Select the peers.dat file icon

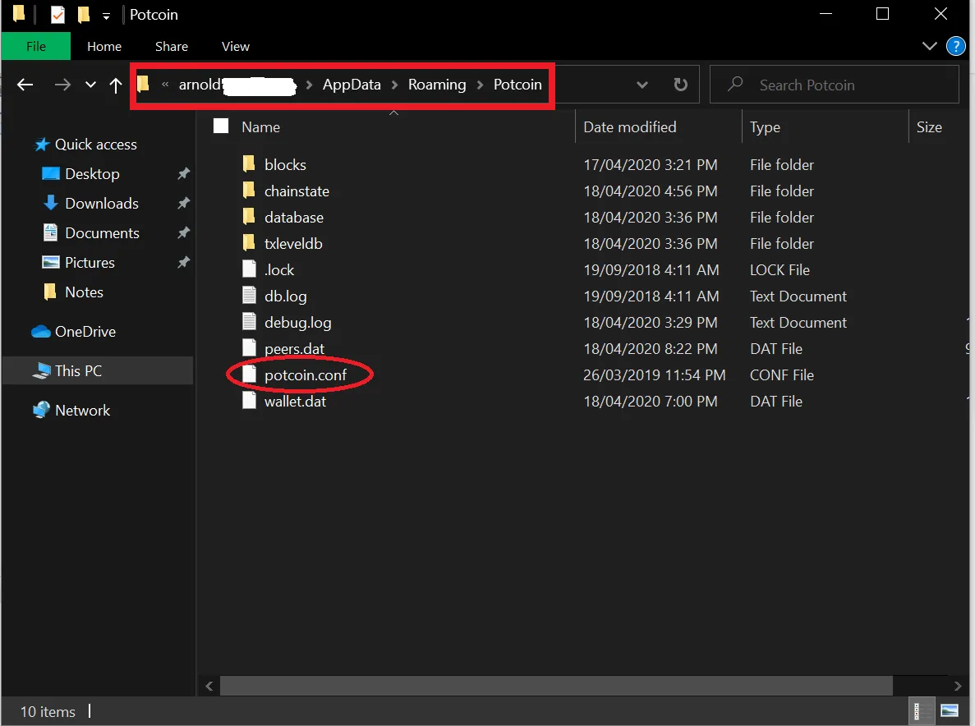[249, 347]
